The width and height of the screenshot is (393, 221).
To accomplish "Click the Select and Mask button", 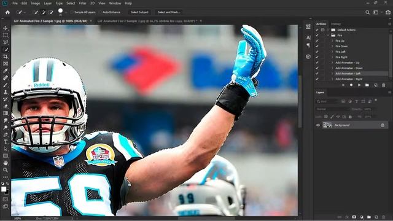I will tap(169, 12).
